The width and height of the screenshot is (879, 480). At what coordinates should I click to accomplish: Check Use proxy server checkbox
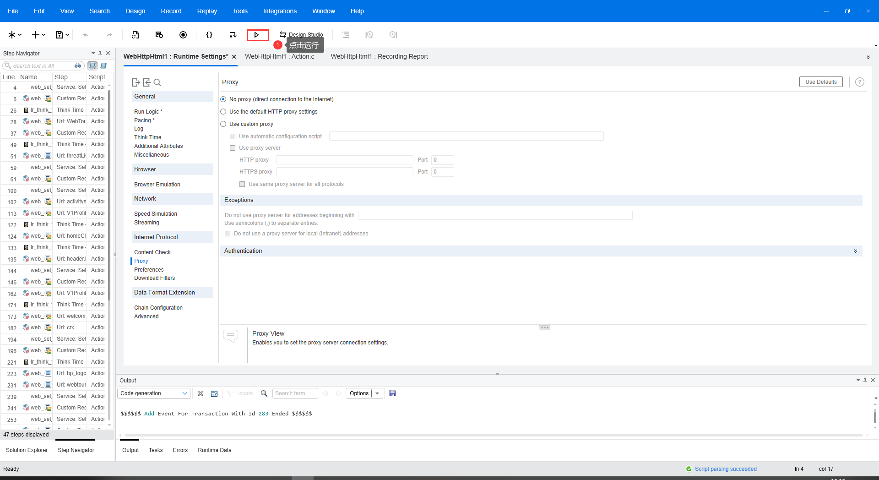coord(233,148)
